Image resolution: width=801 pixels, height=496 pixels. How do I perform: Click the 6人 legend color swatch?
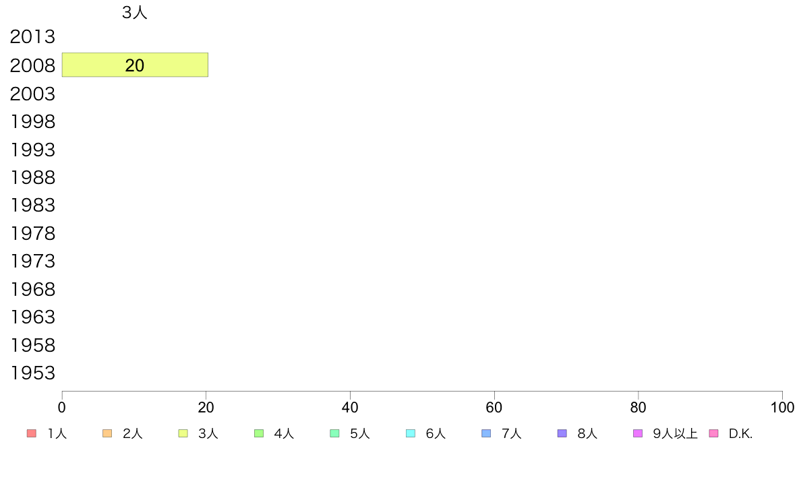411,433
